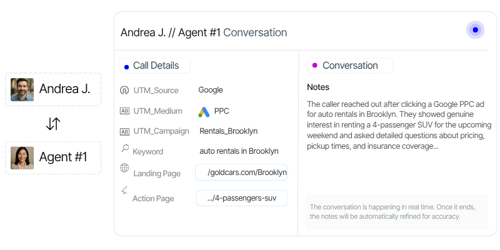The width and height of the screenshot is (500, 250).
Task: Click the auto rentals in Brooklyn keyword
Action: (x=239, y=151)
